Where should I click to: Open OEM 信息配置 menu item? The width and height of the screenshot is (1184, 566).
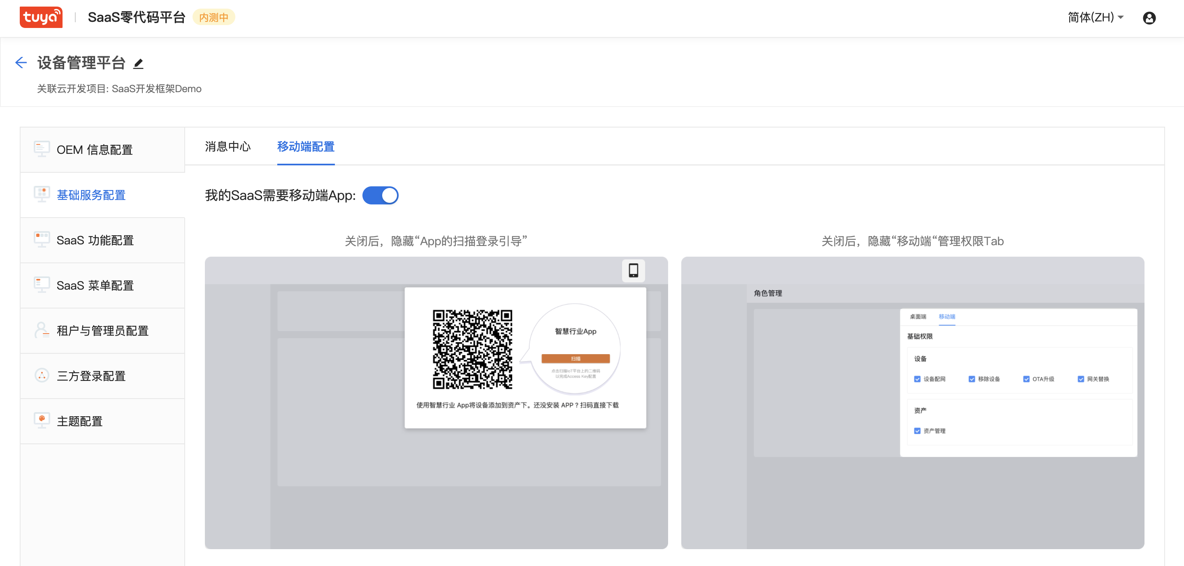102,150
